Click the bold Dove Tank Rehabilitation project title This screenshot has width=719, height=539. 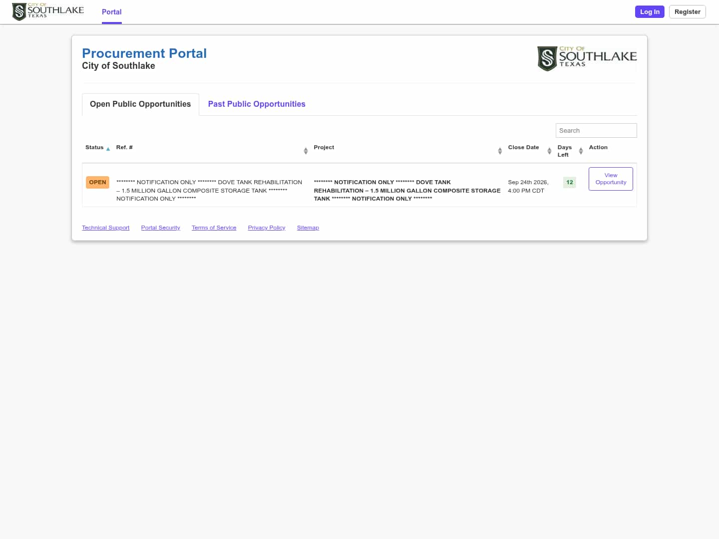pyautogui.click(x=407, y=190)
